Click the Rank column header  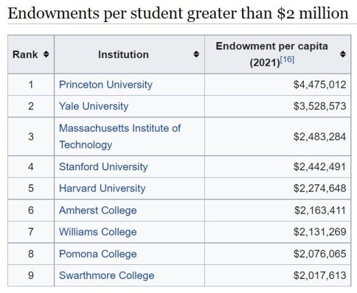pyautogui.click(x=25, y=54)
